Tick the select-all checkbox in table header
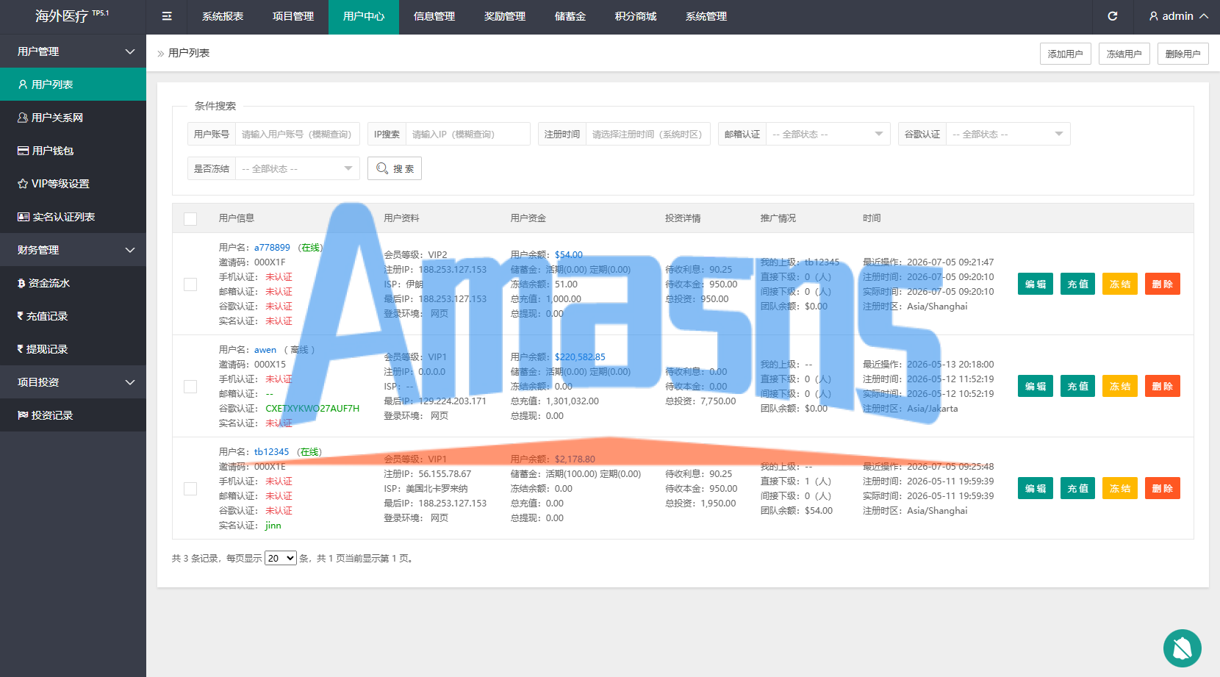Image resolution: width=1220 pixels, height=677 pixels. click(190, 219)
